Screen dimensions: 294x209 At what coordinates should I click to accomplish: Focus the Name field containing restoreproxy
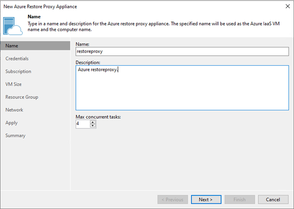[182, 51]
